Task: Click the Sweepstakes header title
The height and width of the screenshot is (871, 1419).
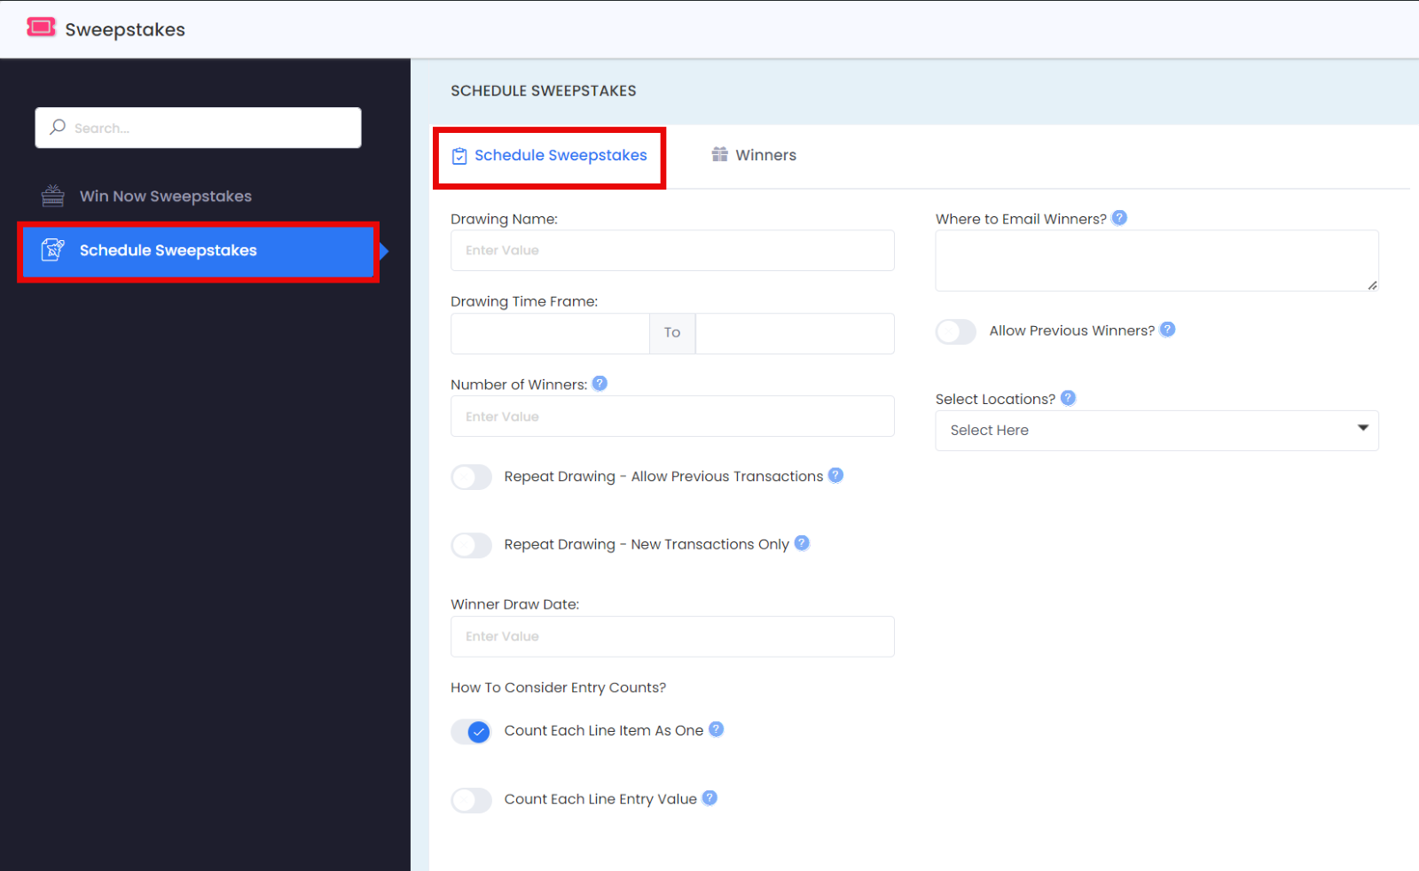Action: (x=125, y=29)
